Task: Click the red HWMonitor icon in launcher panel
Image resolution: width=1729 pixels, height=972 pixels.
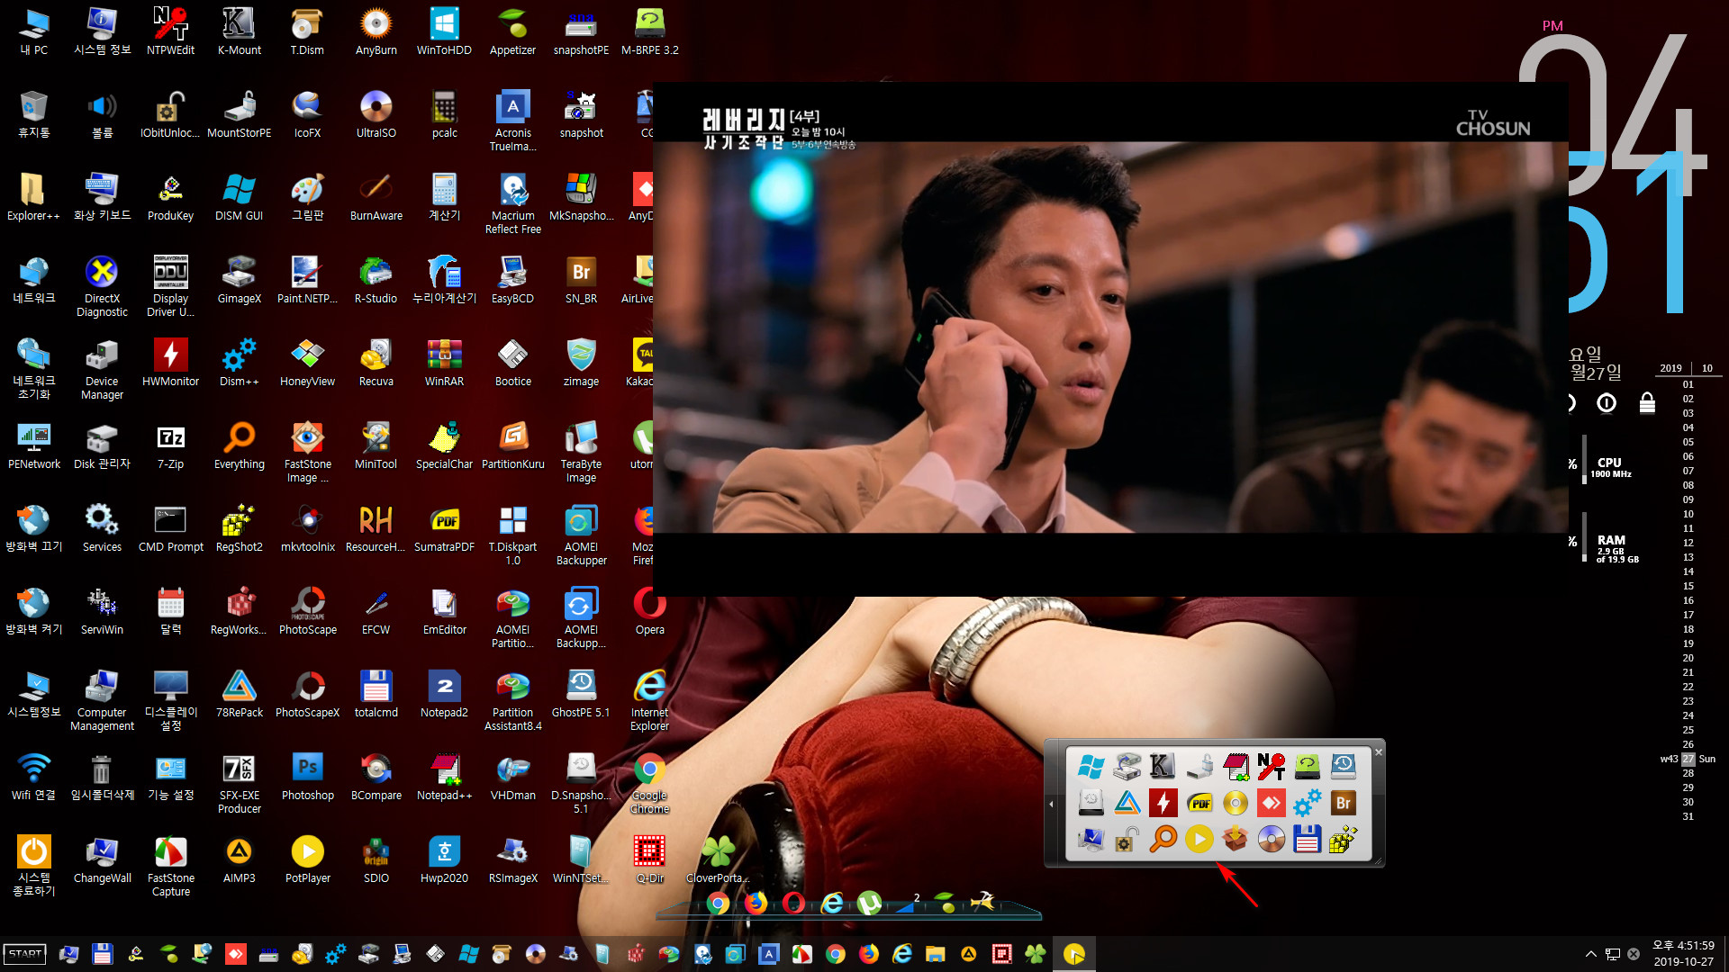Action: pos(1163,803)
